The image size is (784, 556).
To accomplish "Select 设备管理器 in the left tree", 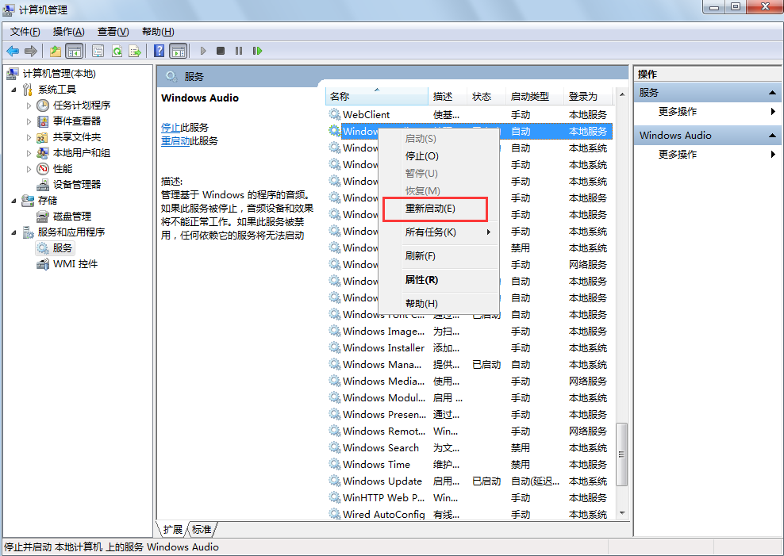I will [76, 185].
